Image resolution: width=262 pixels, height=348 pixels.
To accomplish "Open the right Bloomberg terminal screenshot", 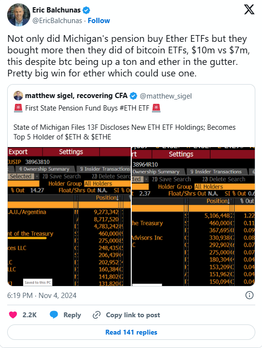I will coord(193,216).
